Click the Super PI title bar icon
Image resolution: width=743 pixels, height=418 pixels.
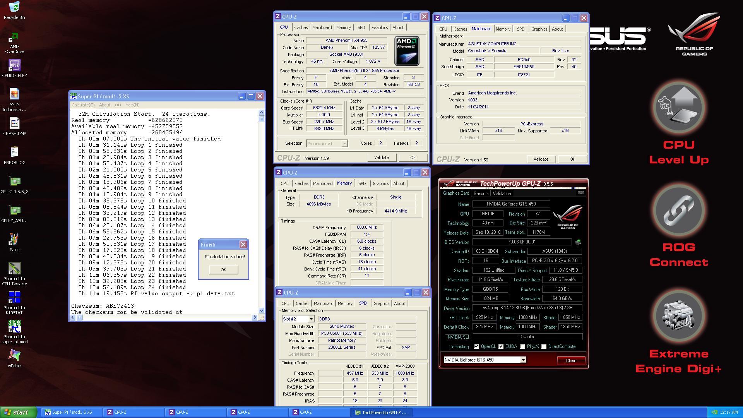pos(74,96)
